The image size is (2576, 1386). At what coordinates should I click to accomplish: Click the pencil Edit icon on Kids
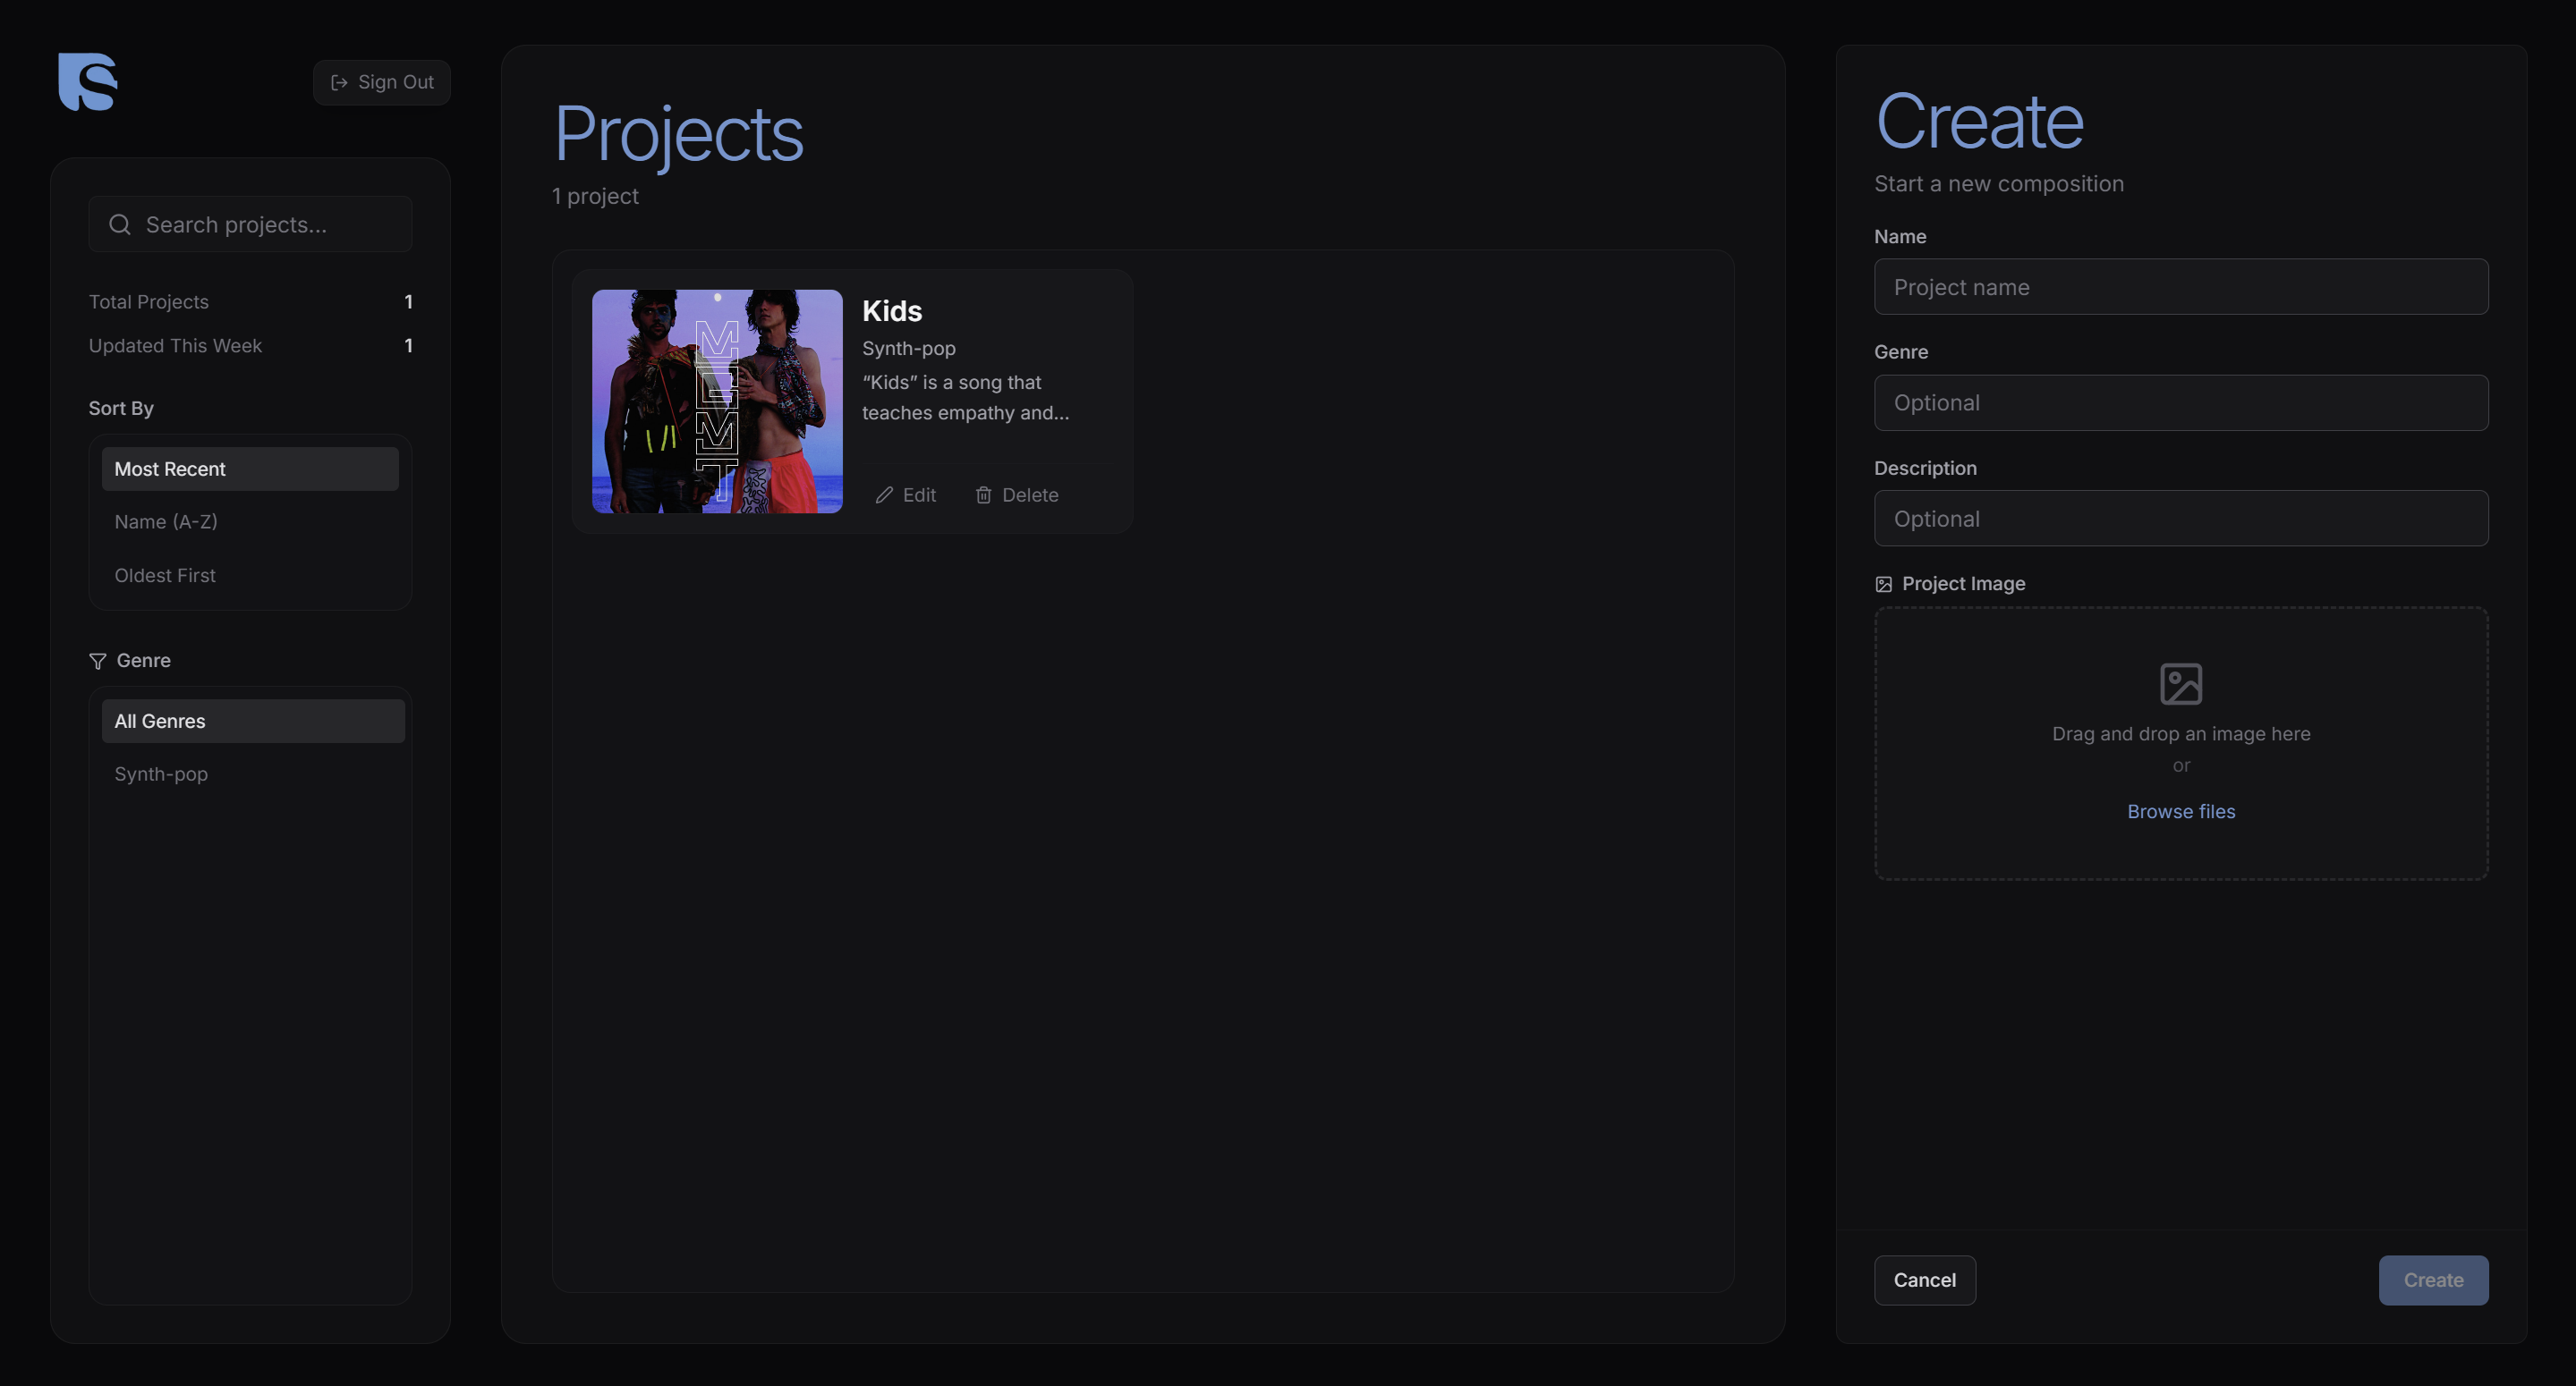click(884, 495)
